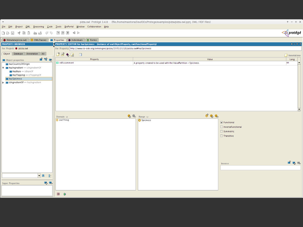Add a super property with plus icon
The image size is (303, 227).
point(46,183)
